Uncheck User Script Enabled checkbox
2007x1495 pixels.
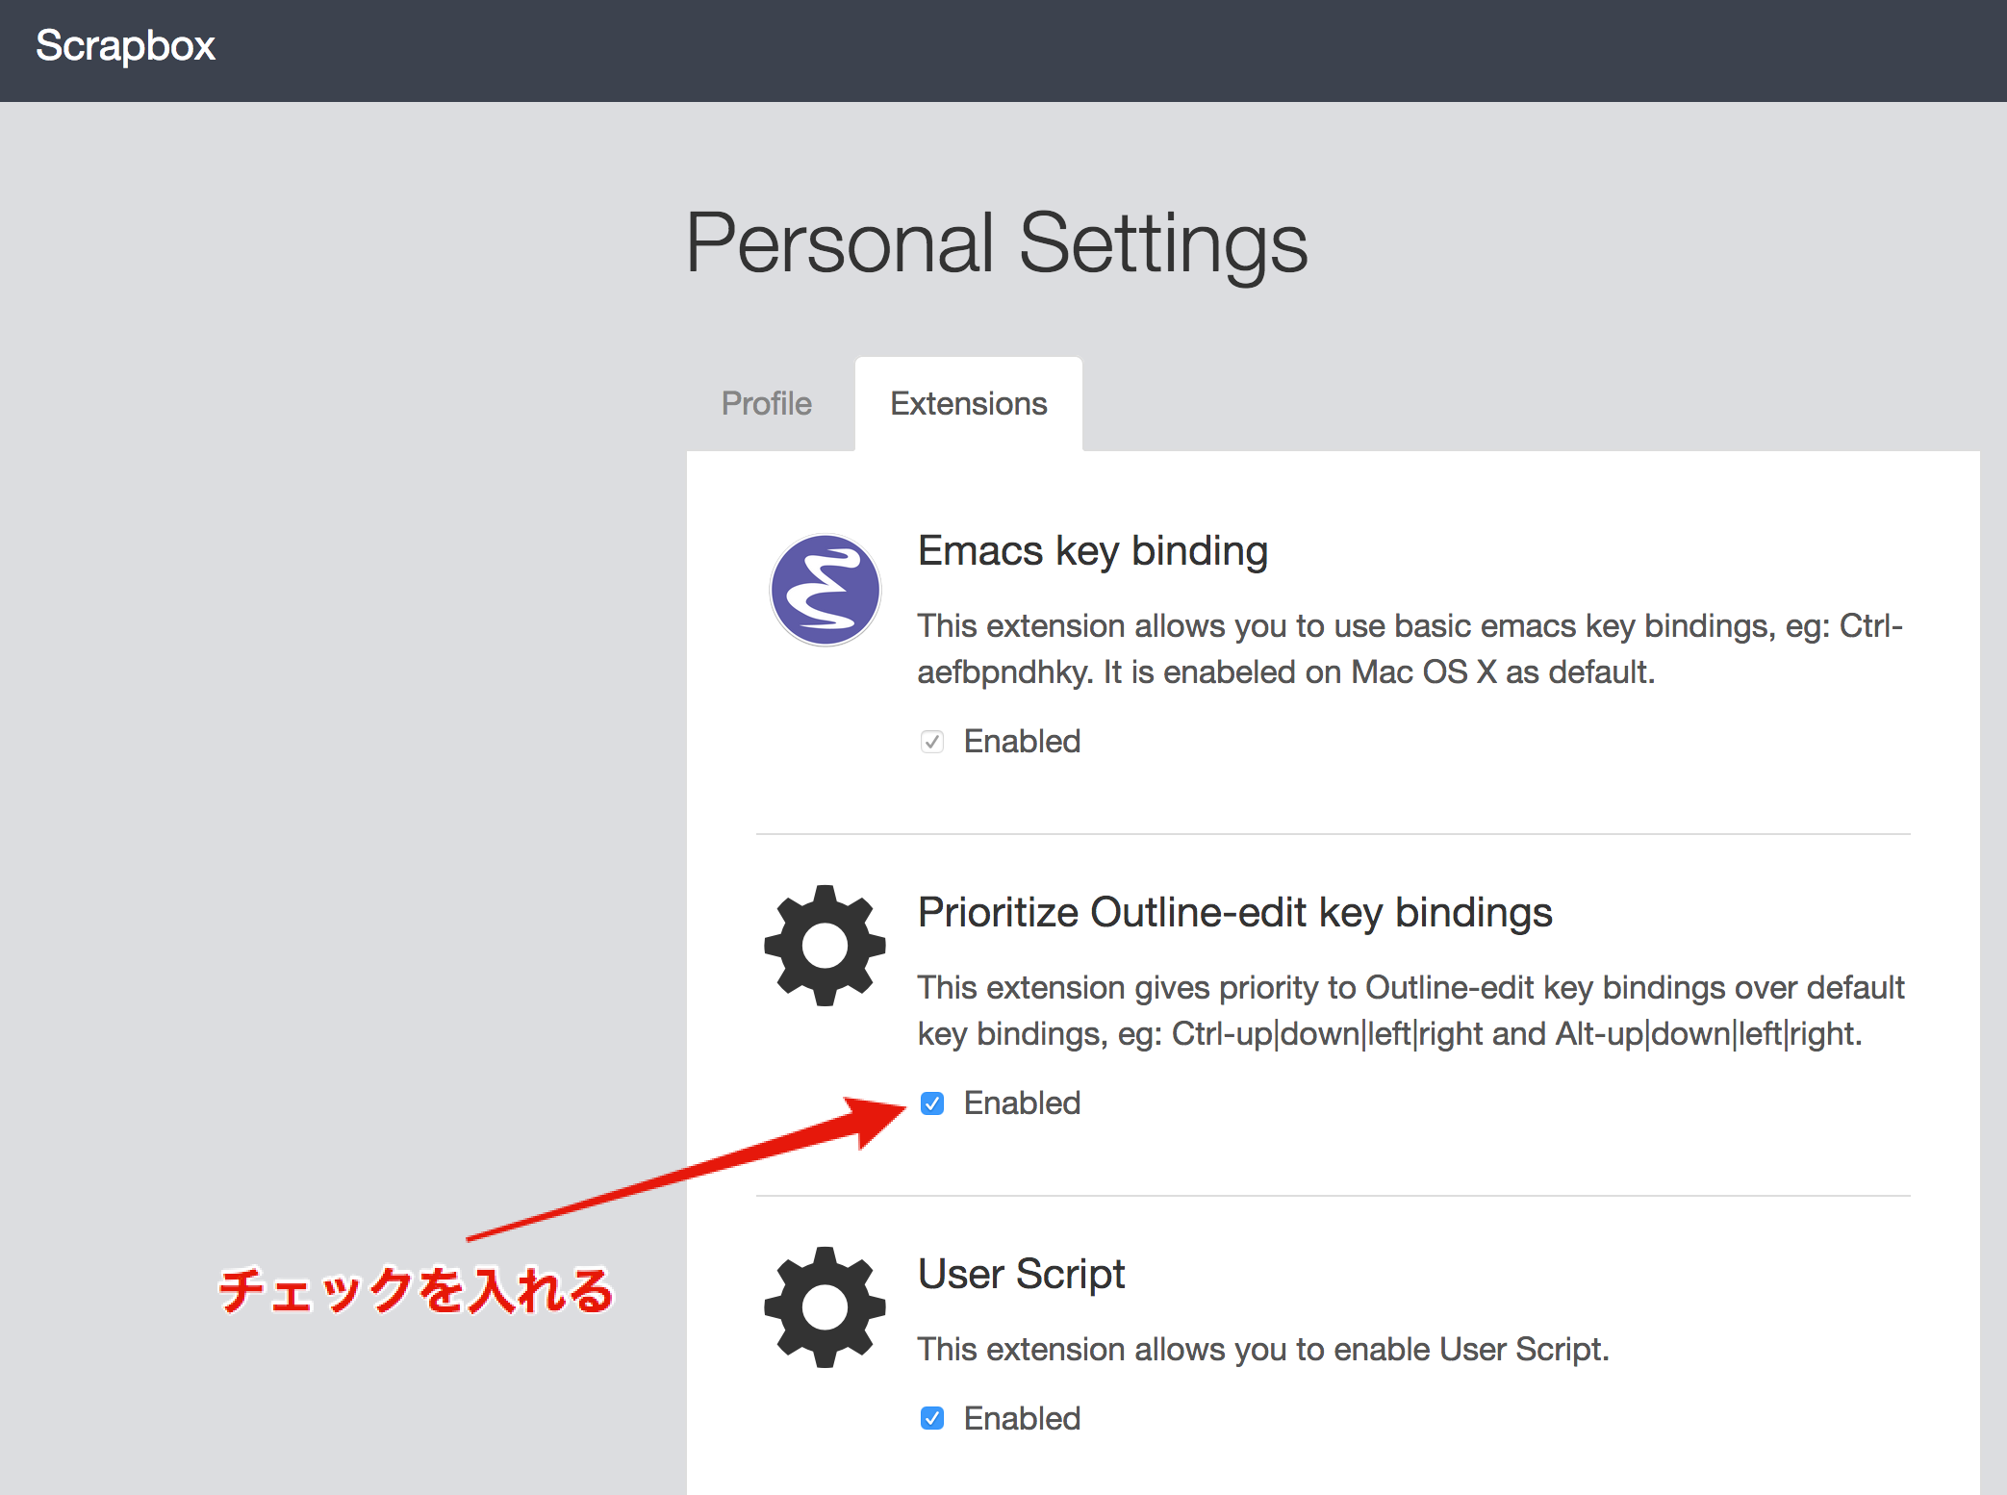tap(931, 1418)
